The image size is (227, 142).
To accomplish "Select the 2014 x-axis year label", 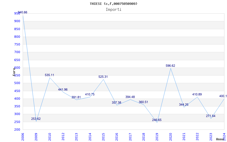I will (90, 137).
